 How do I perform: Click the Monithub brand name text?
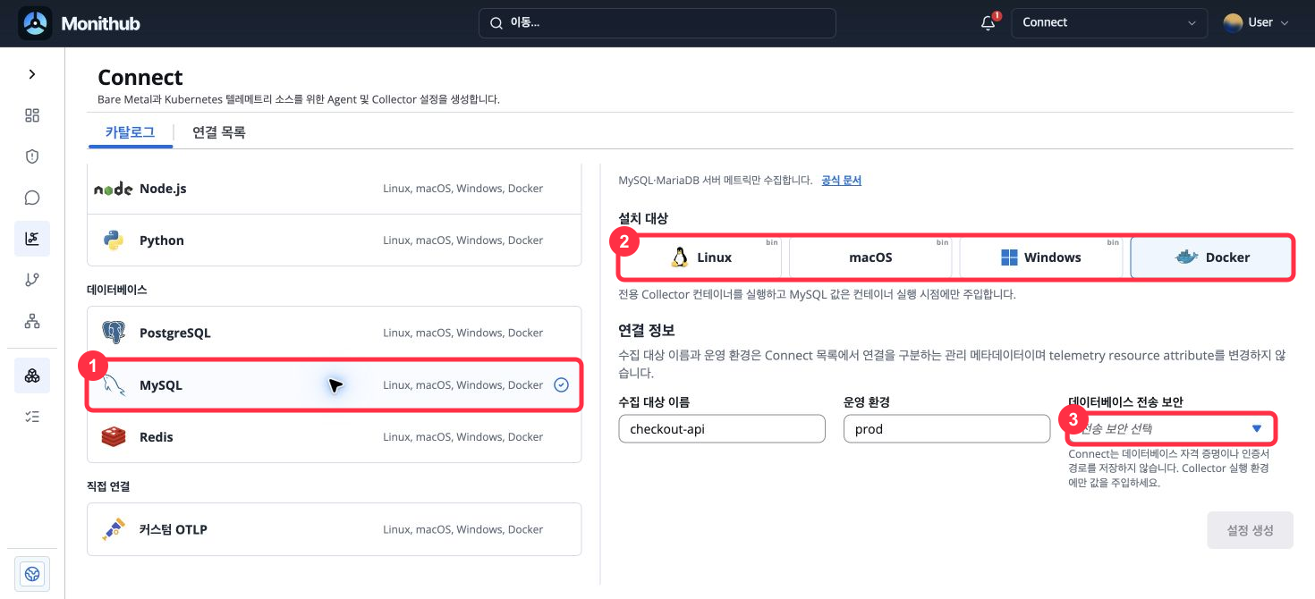[100, 23]
